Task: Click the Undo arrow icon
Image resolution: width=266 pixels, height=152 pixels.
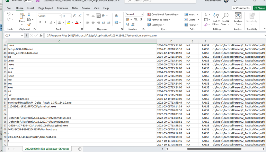Action: pos(9,14)
